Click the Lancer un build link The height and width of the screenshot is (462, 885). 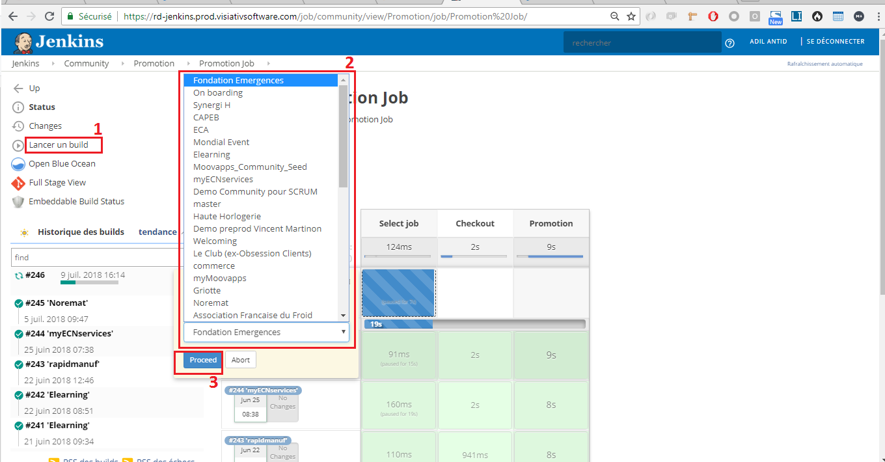(59, 145)
